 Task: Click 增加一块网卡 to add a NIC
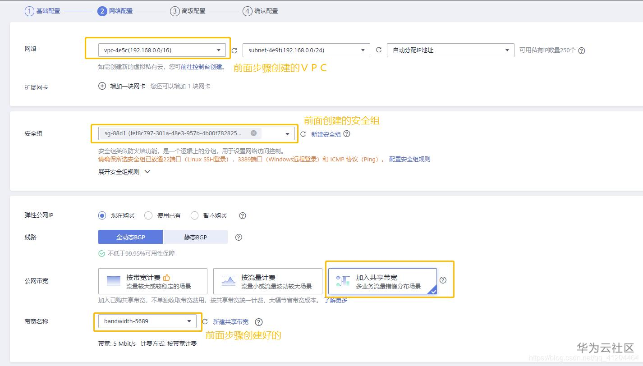[x=128, y=86]
